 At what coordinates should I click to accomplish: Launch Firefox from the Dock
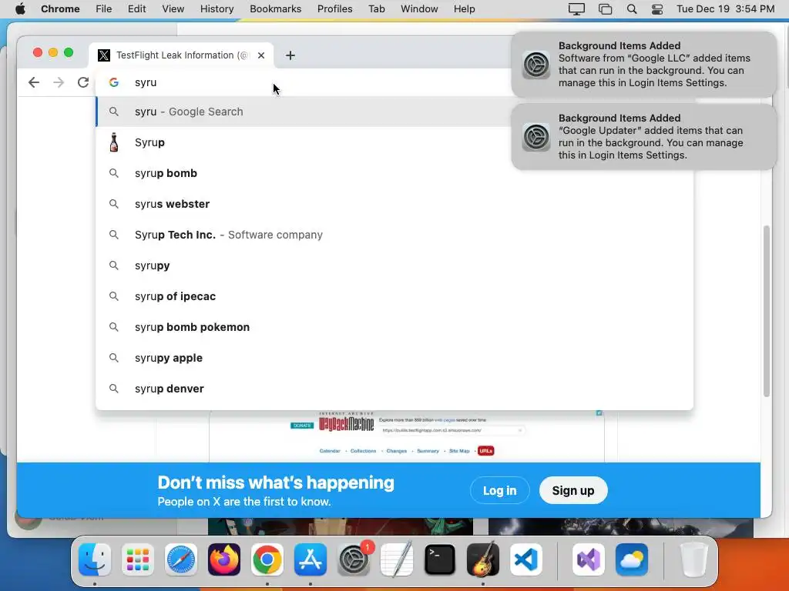224,559
